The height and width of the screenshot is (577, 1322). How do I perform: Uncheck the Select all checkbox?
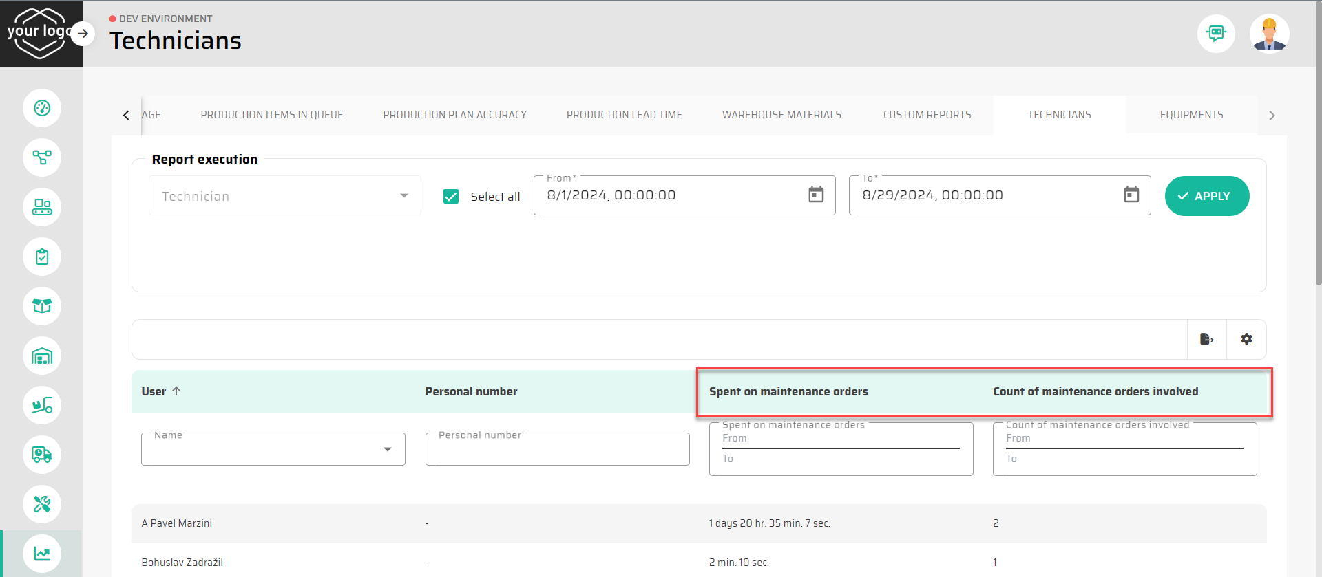tap(451, 197)
